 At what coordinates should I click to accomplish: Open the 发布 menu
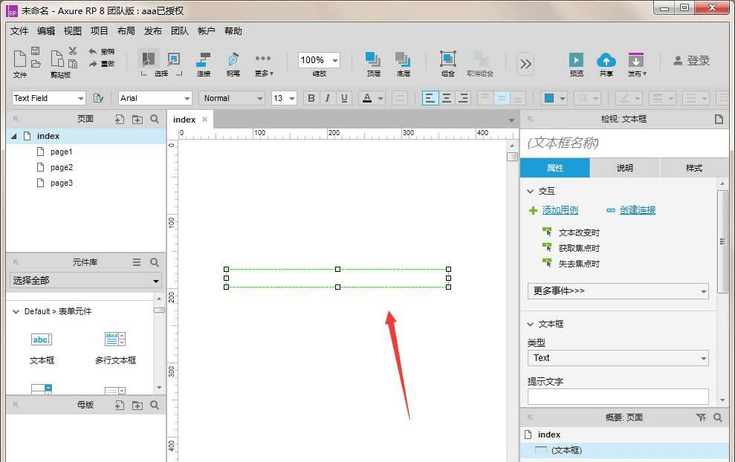[153, 31]
